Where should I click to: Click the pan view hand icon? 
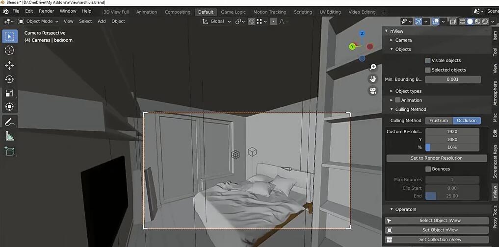(373, 79)
